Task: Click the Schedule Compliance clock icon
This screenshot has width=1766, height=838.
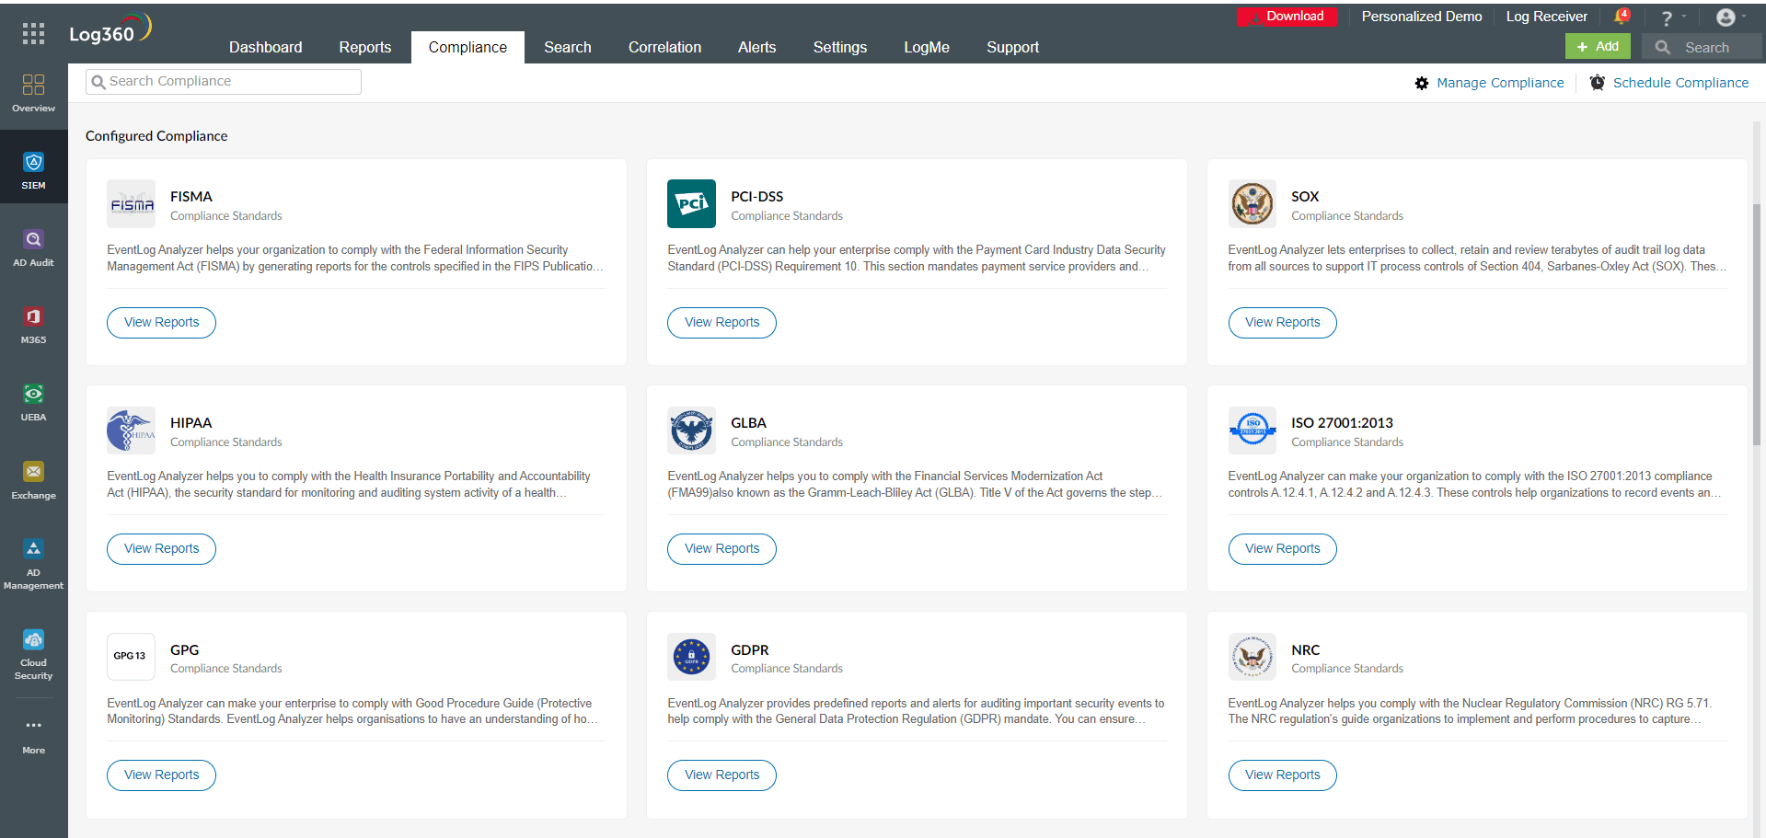Action: point(1598,83)
